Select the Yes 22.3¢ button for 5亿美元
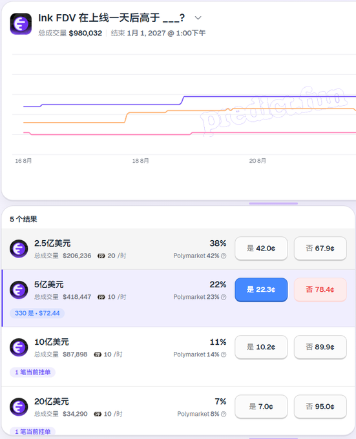 coord(261,289)
